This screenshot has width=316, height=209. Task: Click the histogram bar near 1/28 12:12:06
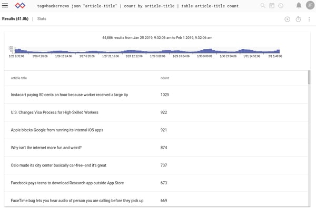tap(133, 51)
